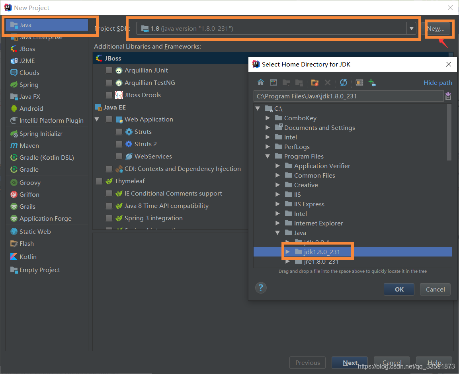Select Gradle project type

[47, 169]
